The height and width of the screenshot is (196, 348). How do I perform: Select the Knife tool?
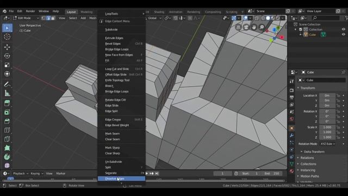coord(7,139)
